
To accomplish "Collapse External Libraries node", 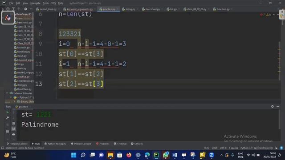I will pyautogui.click(x=7, y=93).
